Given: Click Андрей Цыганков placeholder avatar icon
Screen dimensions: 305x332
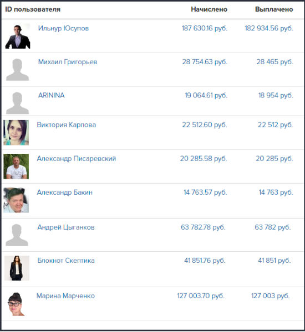Looking at the screenshot, I should (x=17, y=235).
